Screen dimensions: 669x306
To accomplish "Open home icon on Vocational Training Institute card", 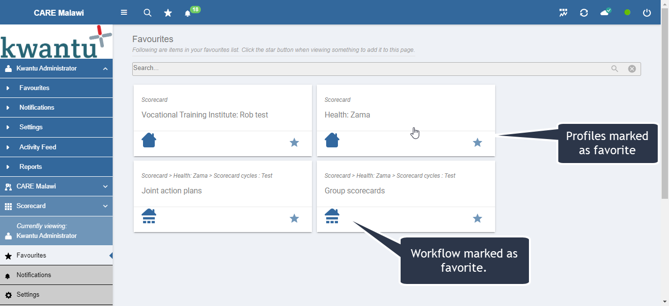I will pyautogui.click(x=149, y=140).
